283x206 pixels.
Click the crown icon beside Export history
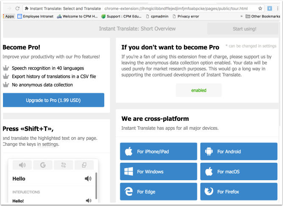[x=6, y=76]
